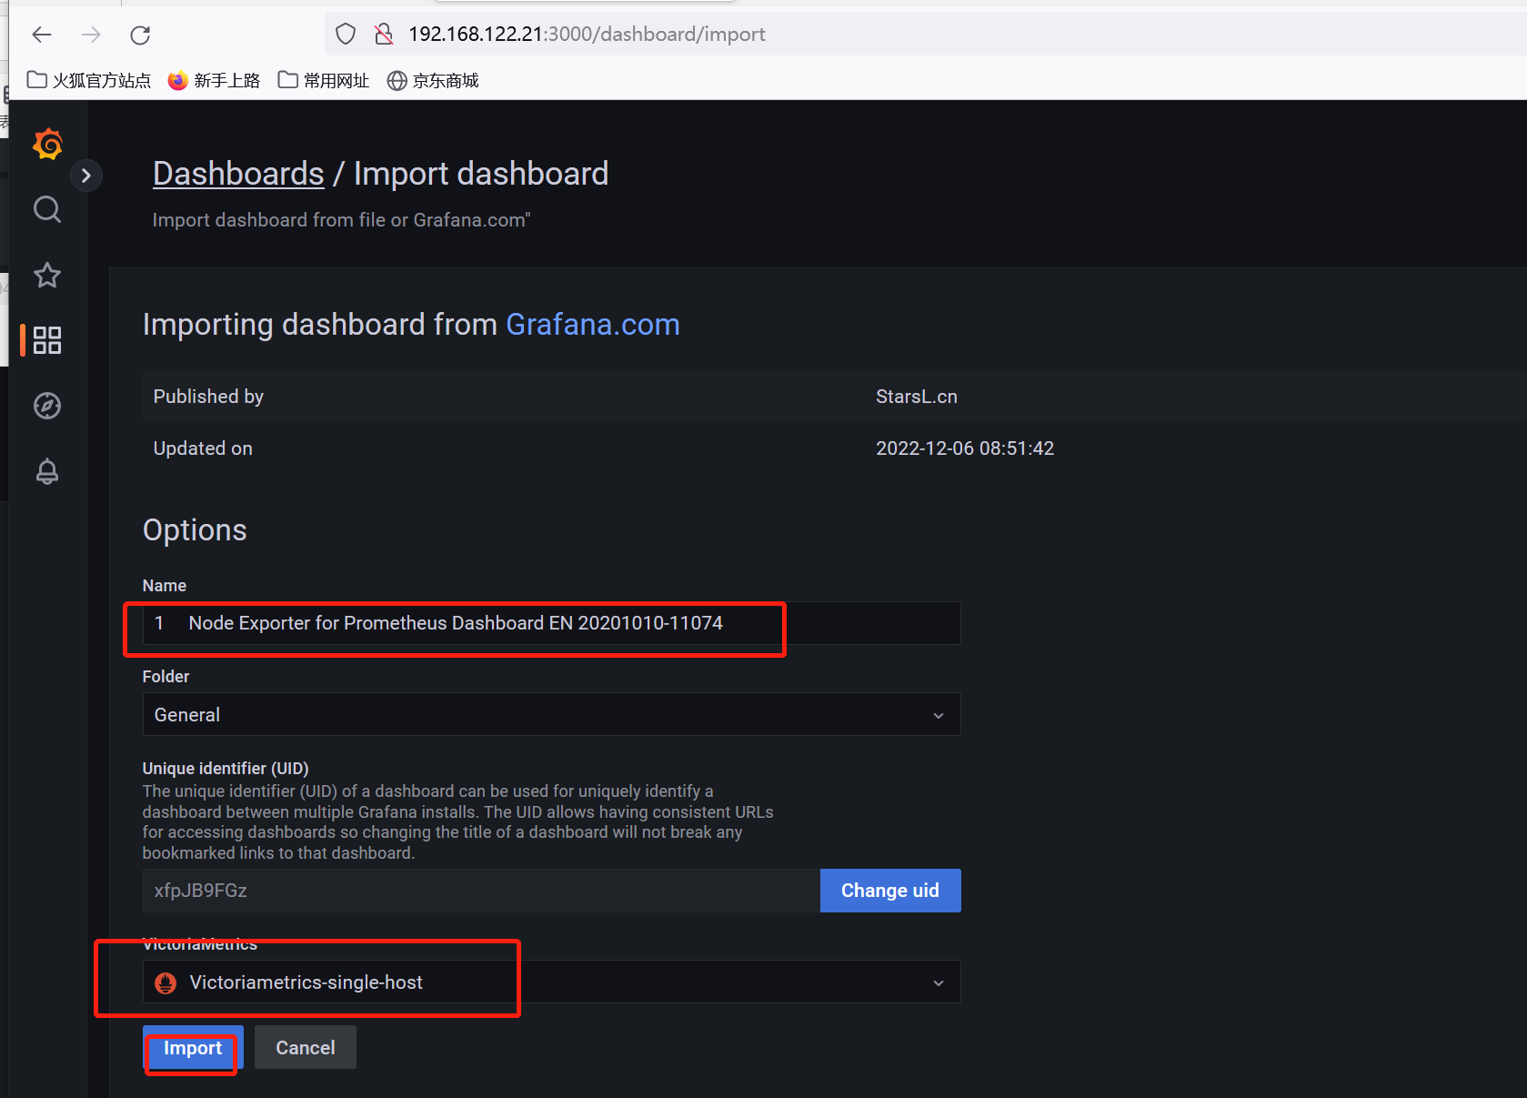
Task: Open the Alerting bell icon
Action: (47, 471)
